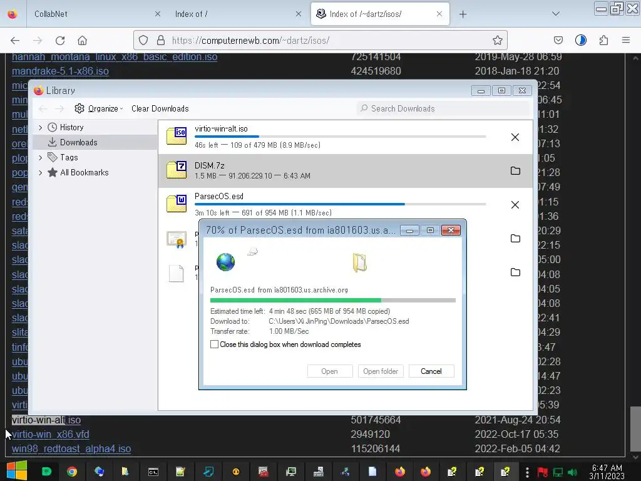
Task: Close the CollabNet tab
Action: point(158,14)
